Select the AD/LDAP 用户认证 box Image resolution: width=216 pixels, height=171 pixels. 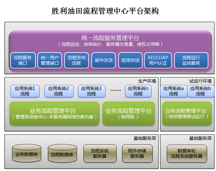click(158, 60)
